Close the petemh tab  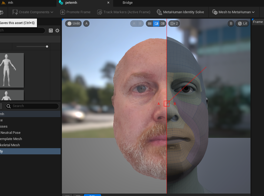[x=108, y=3]
